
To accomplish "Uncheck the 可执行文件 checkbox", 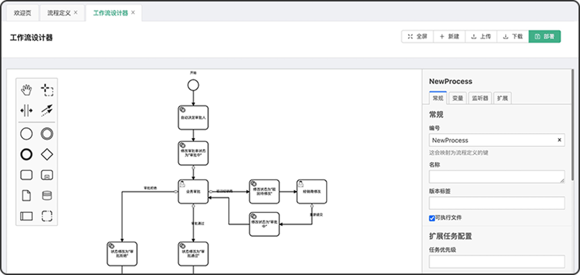I will point(432,218).
